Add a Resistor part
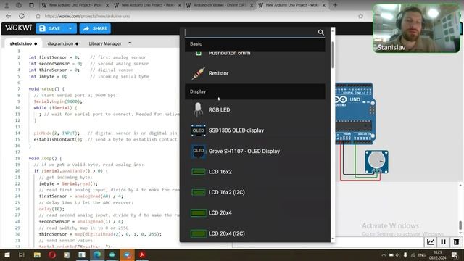This screenshot has height=261, width=464. tap(254, 73)
